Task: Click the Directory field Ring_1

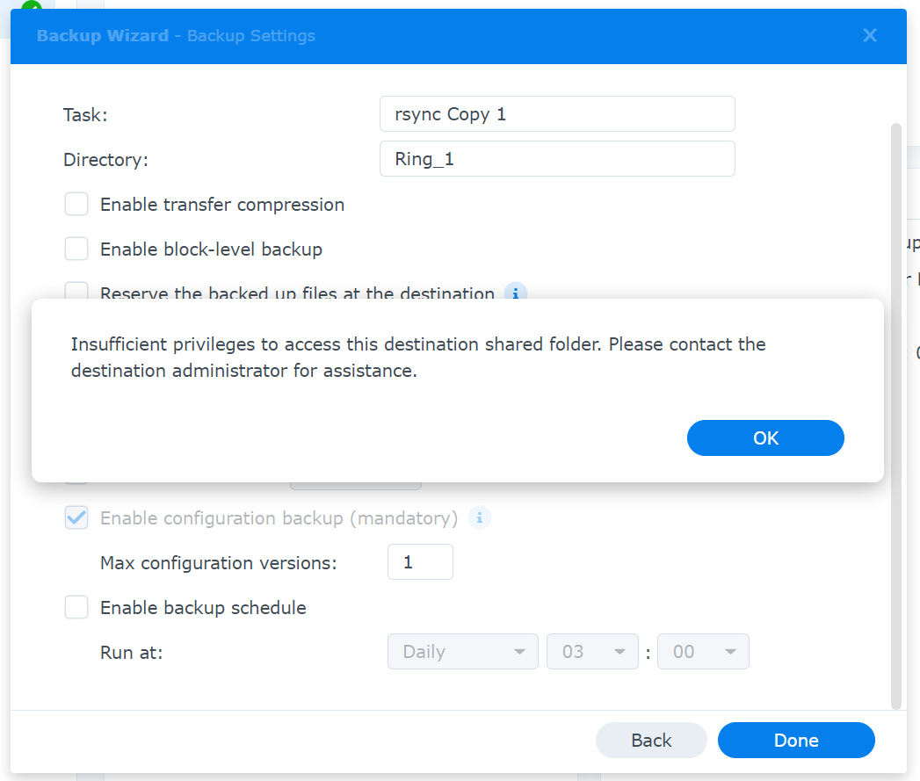Action: tap(557, 158)
